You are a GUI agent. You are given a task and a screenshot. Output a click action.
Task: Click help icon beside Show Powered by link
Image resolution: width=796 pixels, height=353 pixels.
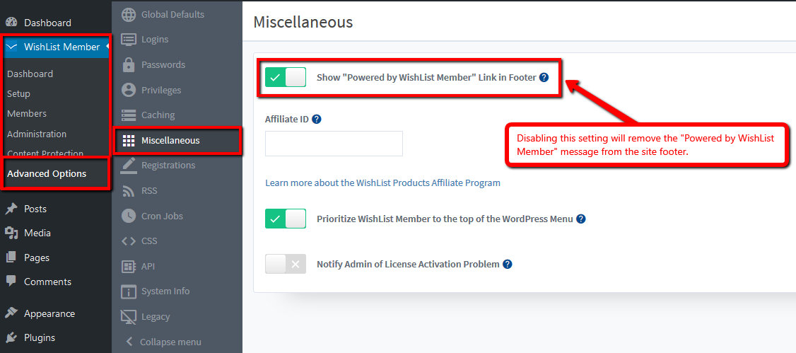[x=544, y=78]
